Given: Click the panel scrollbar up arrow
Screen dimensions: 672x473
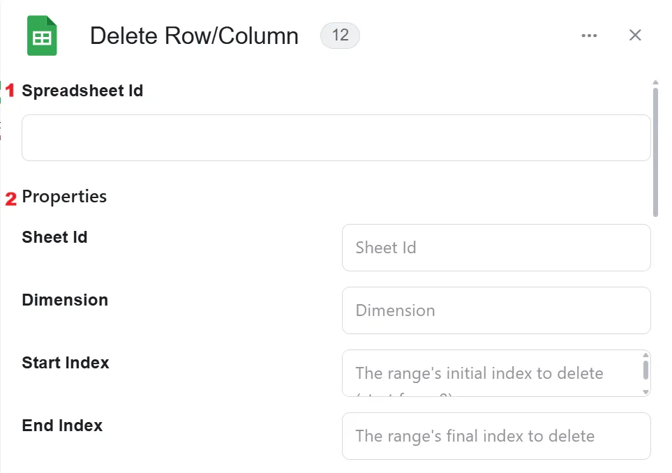Looking at the screenshot, I should click(x=655, y=82).
